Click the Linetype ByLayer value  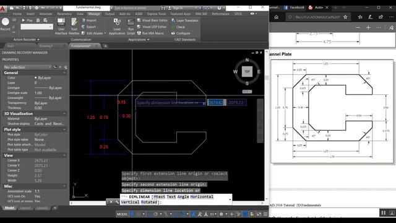point(48,88)
